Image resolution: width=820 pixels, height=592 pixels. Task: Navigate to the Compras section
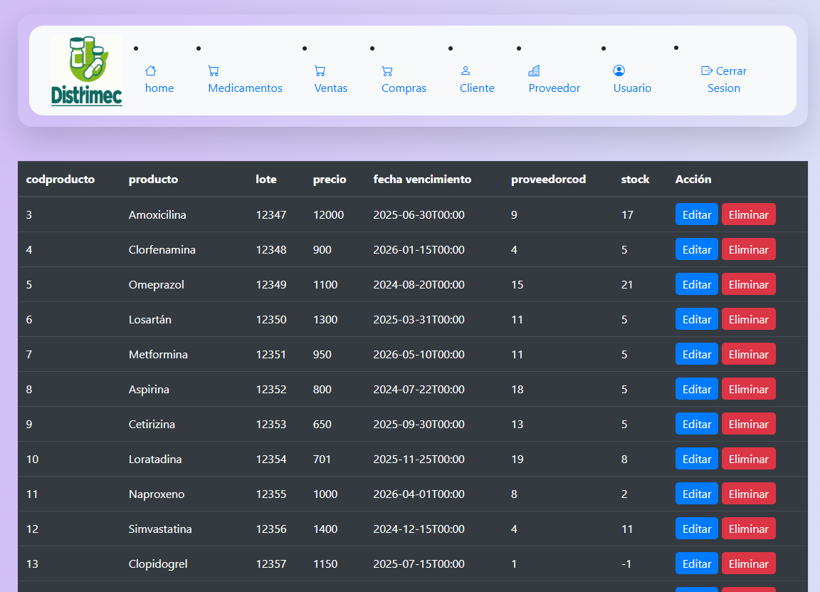pyautogui.click(x=404, y=88)
